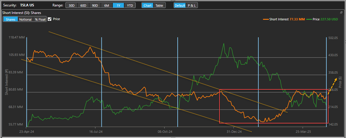Click the panel pop-out icon
This screenshot has width=346, height=138.
[341, 13]
